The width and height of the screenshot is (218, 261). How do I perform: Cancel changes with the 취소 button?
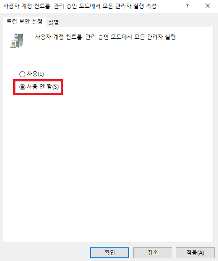153,253
